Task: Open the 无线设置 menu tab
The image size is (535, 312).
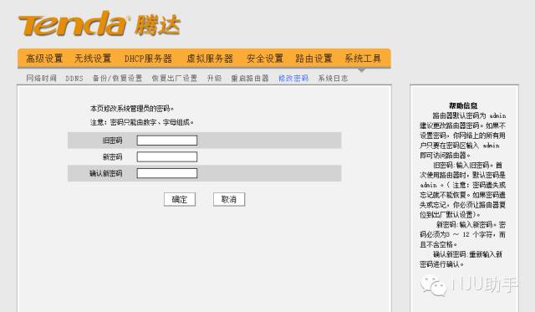Action: click(x=93, y=59)
